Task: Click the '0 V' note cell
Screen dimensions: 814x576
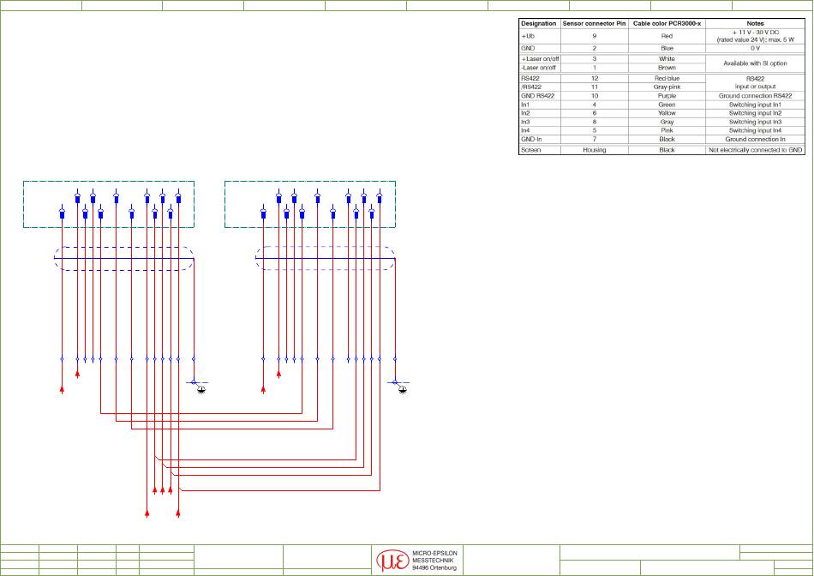Action: click(x=755, y=48)
